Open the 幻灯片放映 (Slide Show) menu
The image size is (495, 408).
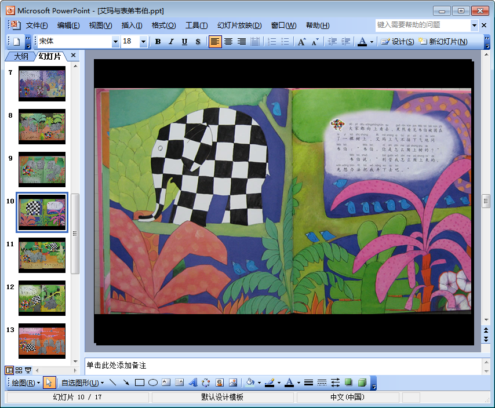[x=239, y=25]
